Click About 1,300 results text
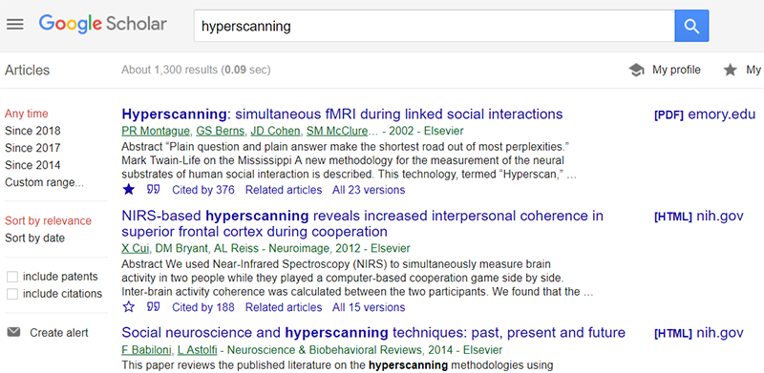 (x=196, y=71)
